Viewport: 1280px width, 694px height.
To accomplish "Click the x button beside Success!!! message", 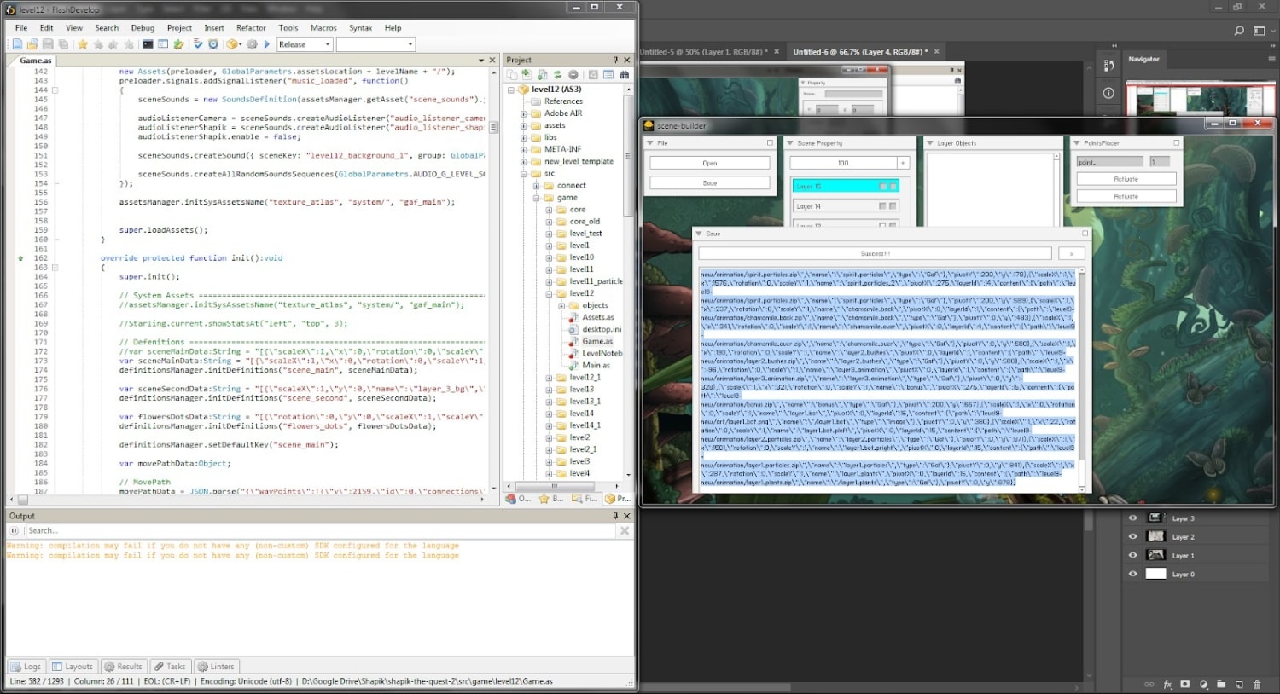I will tap(1072, 253).
